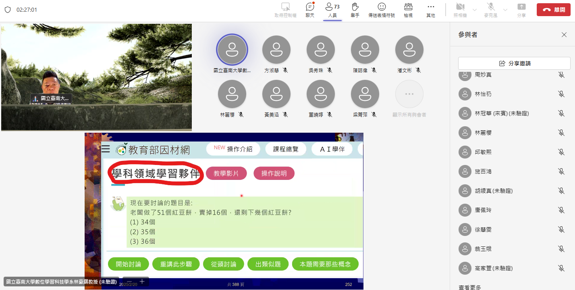Expand the camera options dropdown arrow

point(474,10)
